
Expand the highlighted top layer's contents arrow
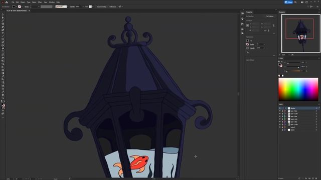286,108
